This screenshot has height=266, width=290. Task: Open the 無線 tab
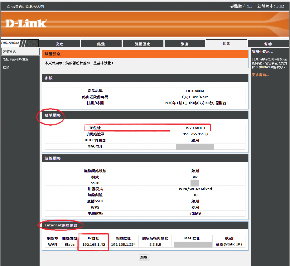pos(101,44)
